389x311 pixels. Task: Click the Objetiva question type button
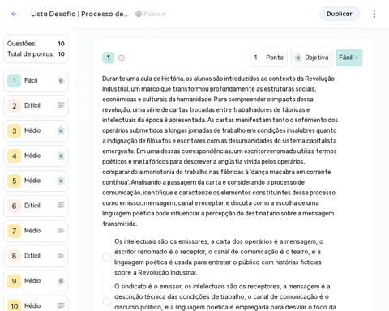pyautogui.click(x=312, y=58)
